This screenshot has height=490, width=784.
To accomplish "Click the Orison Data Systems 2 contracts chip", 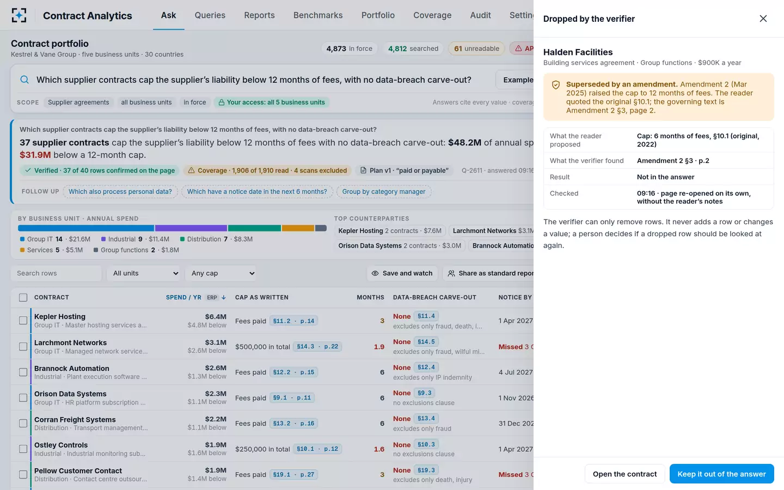I will (400, 246).
